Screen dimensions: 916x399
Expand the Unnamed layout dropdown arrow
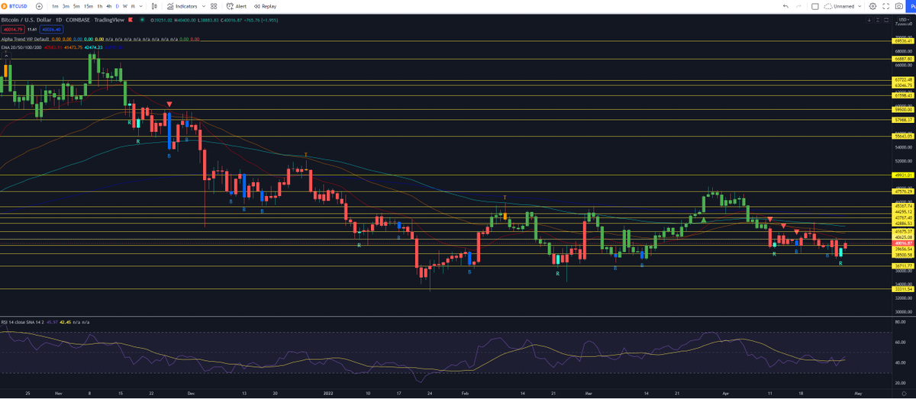861,6
